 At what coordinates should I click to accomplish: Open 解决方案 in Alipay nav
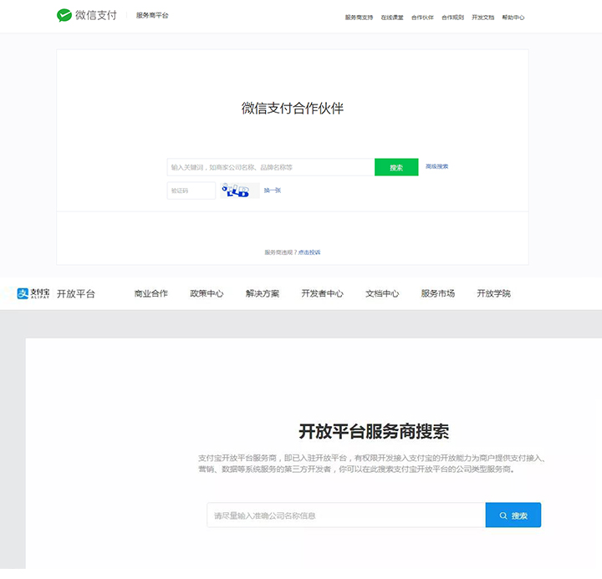pyautogui.click(x=263, y=293)
